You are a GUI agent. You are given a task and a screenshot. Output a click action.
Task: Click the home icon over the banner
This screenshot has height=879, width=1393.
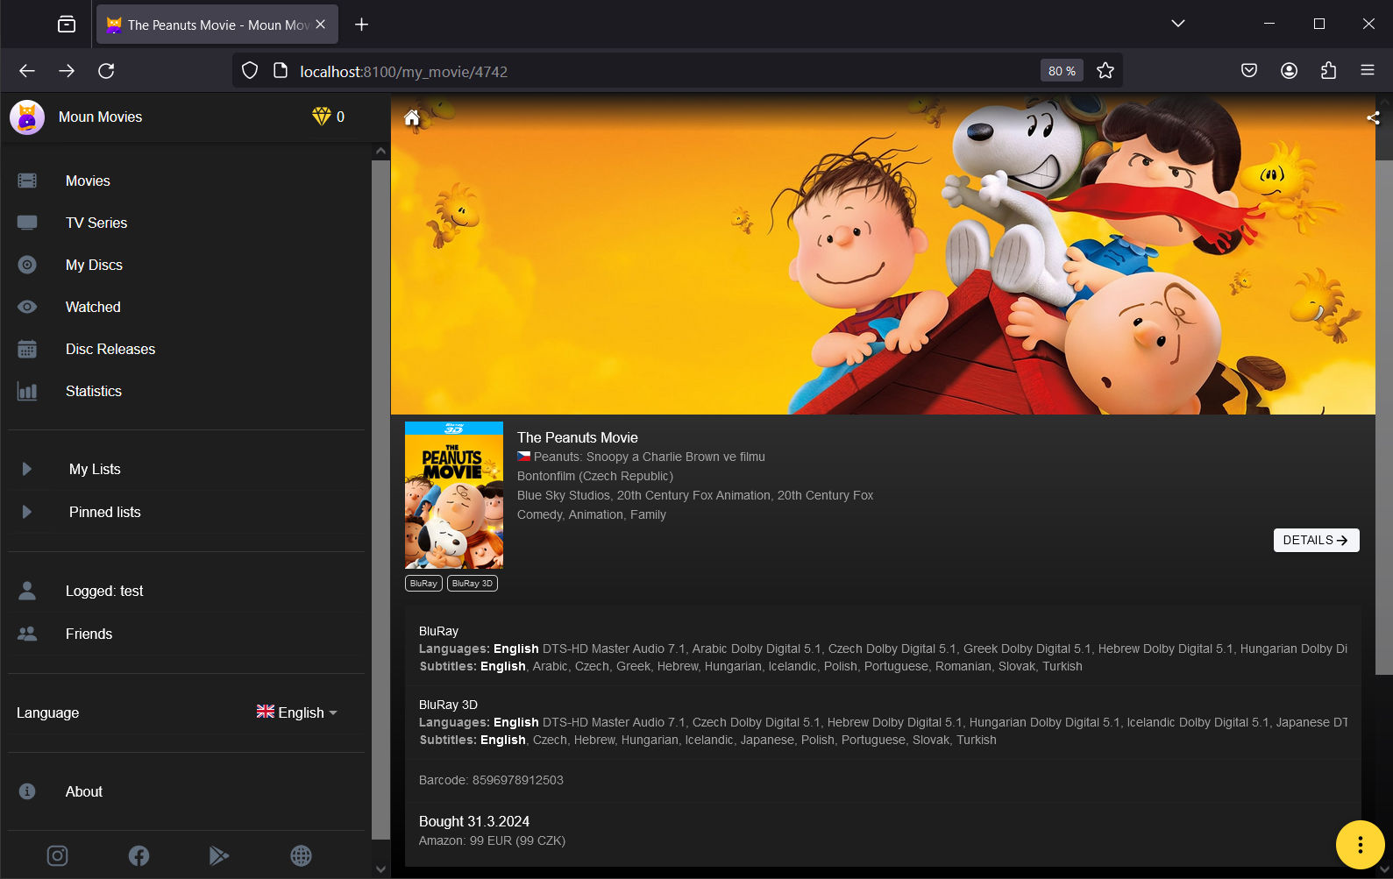click(412, 118)
